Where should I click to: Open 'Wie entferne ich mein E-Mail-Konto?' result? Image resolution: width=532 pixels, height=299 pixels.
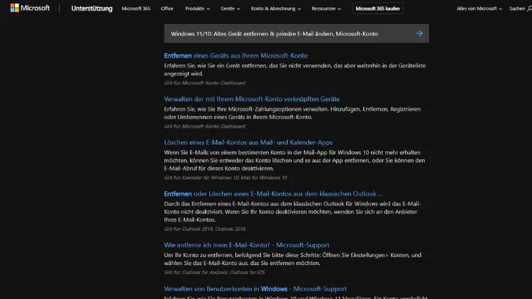tap(247, 245)
